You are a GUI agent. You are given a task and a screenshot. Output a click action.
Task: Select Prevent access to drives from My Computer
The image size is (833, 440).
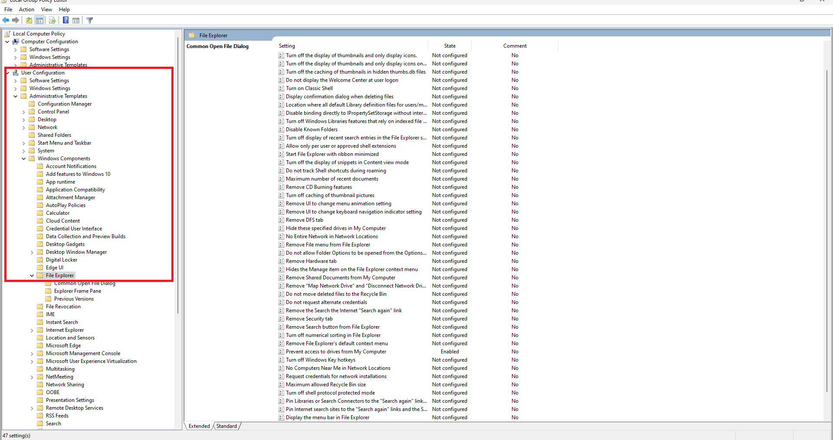(x=336, y=352)
